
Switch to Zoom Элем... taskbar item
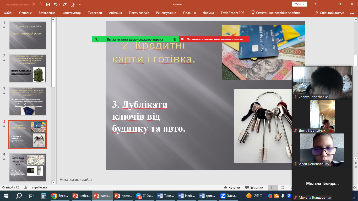pos(229,196)
